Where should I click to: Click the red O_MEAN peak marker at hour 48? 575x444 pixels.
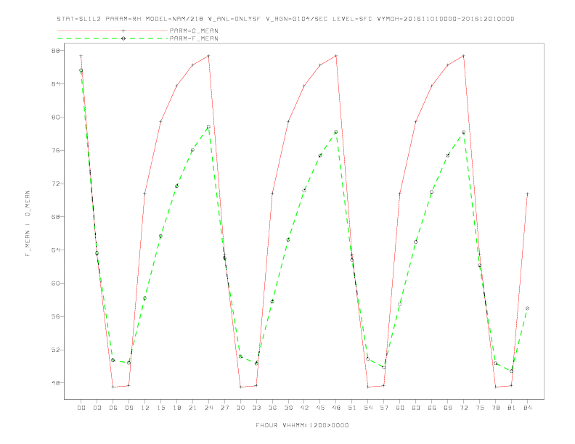click(x=336, y=56)
